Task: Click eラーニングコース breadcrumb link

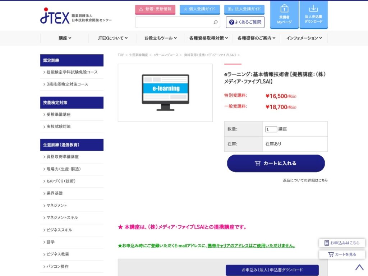Action: 166,55
